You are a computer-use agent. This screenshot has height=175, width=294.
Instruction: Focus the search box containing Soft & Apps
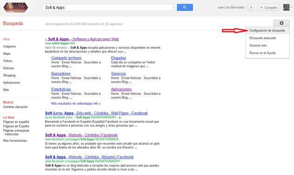tap(108, 7)
